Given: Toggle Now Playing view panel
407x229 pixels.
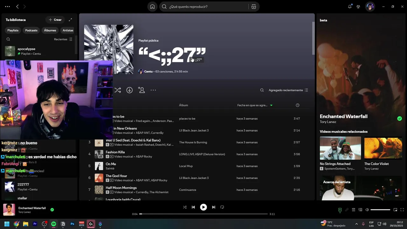Looking at the screenshot, I should [x=340, y=210].
